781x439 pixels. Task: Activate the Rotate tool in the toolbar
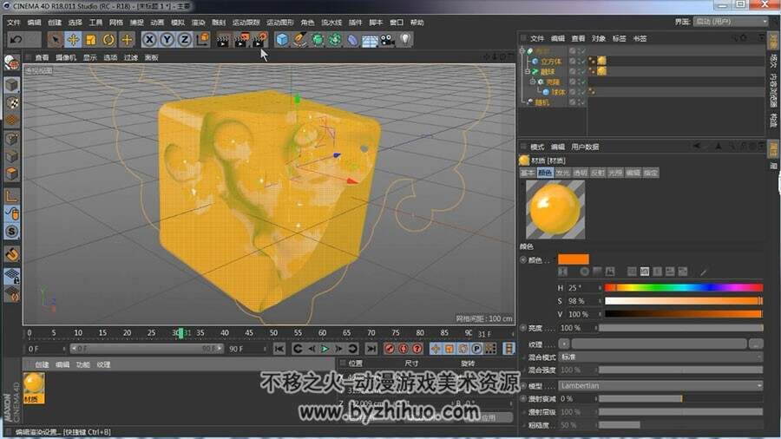[x=108, y=39]
